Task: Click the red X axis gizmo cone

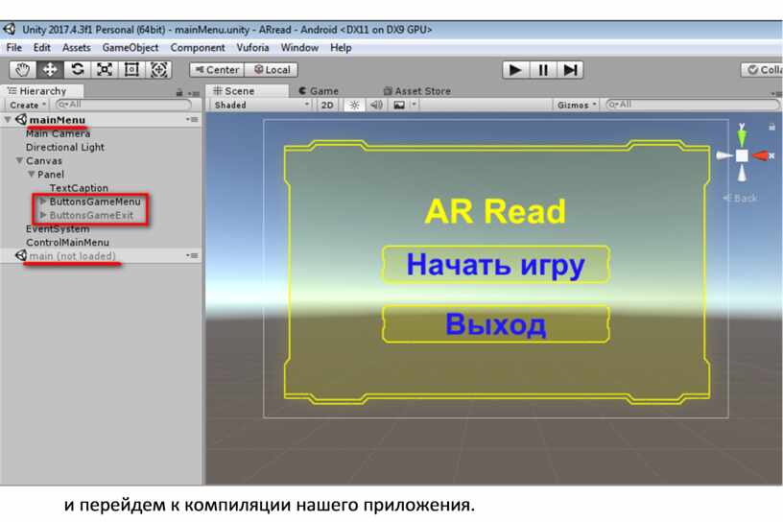Action: (x=761, y=155)
